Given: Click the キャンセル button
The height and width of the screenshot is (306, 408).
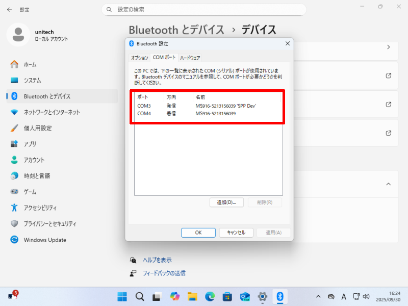Looking at the screenshot, I should click(x=236, y=233).
